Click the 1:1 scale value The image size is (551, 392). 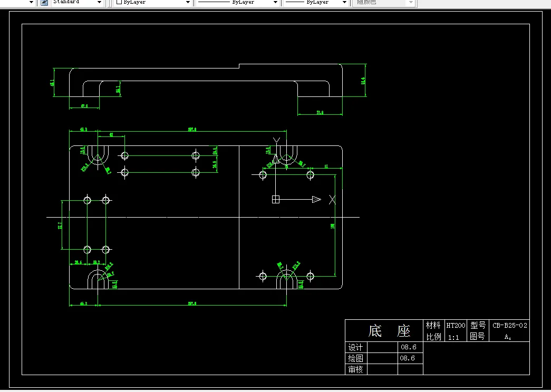(453, 338)
